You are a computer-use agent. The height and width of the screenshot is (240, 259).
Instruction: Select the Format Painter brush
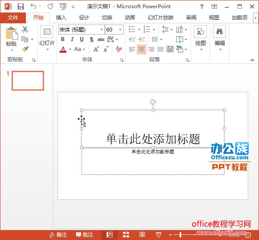pyautogui.click(x=25, y=49)
